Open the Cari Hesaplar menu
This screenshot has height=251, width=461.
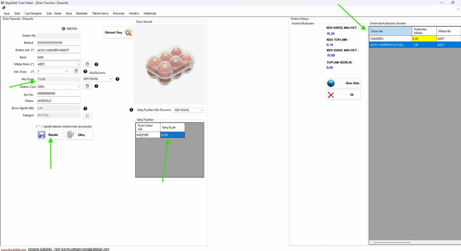pyautogui.click(x=33, y=13)
